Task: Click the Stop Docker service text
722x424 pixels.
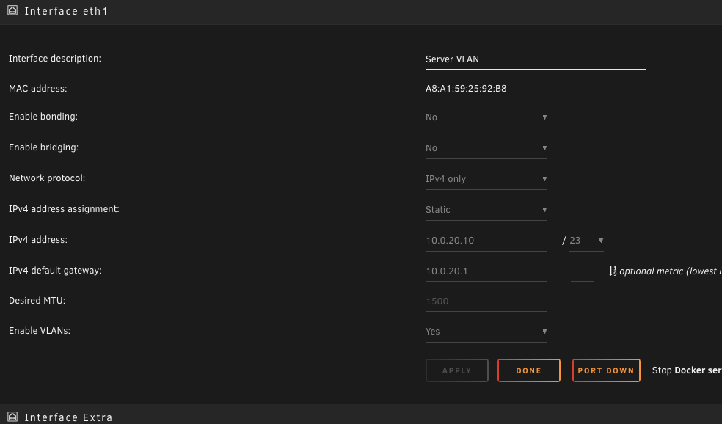Action: click(687, 370)
